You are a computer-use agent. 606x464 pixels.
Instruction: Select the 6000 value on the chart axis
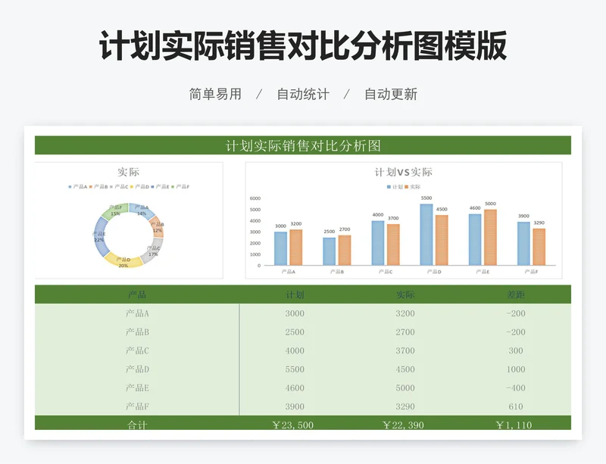[x=255, y=198]
